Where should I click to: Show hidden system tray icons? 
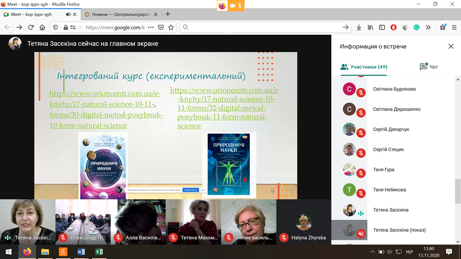pos(372,252)
